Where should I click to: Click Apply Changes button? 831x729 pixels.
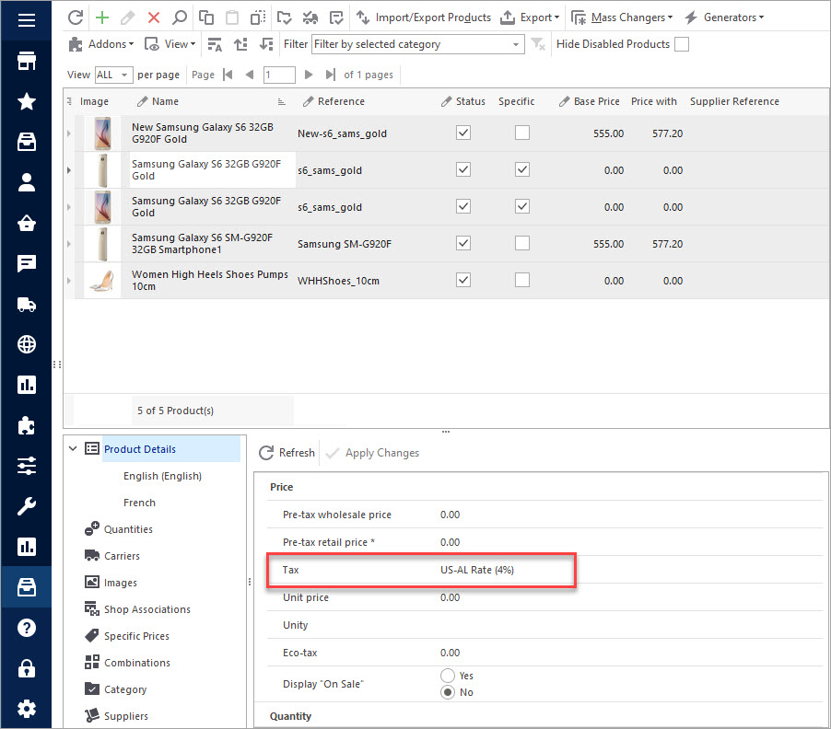372,453
